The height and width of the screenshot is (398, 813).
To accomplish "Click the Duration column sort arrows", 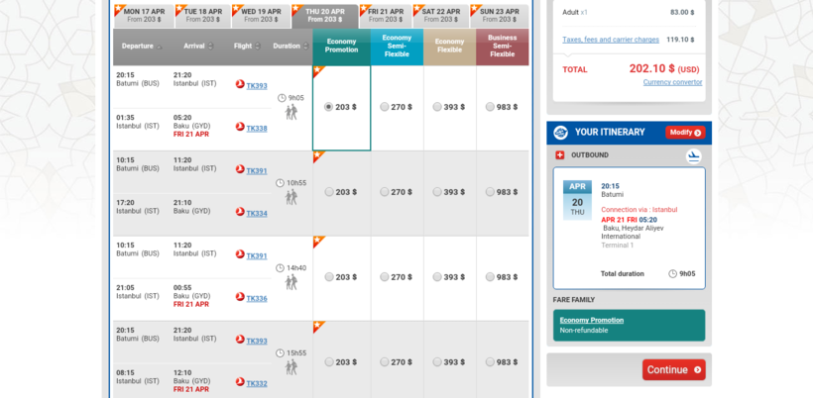I will [x=305, y=47].
